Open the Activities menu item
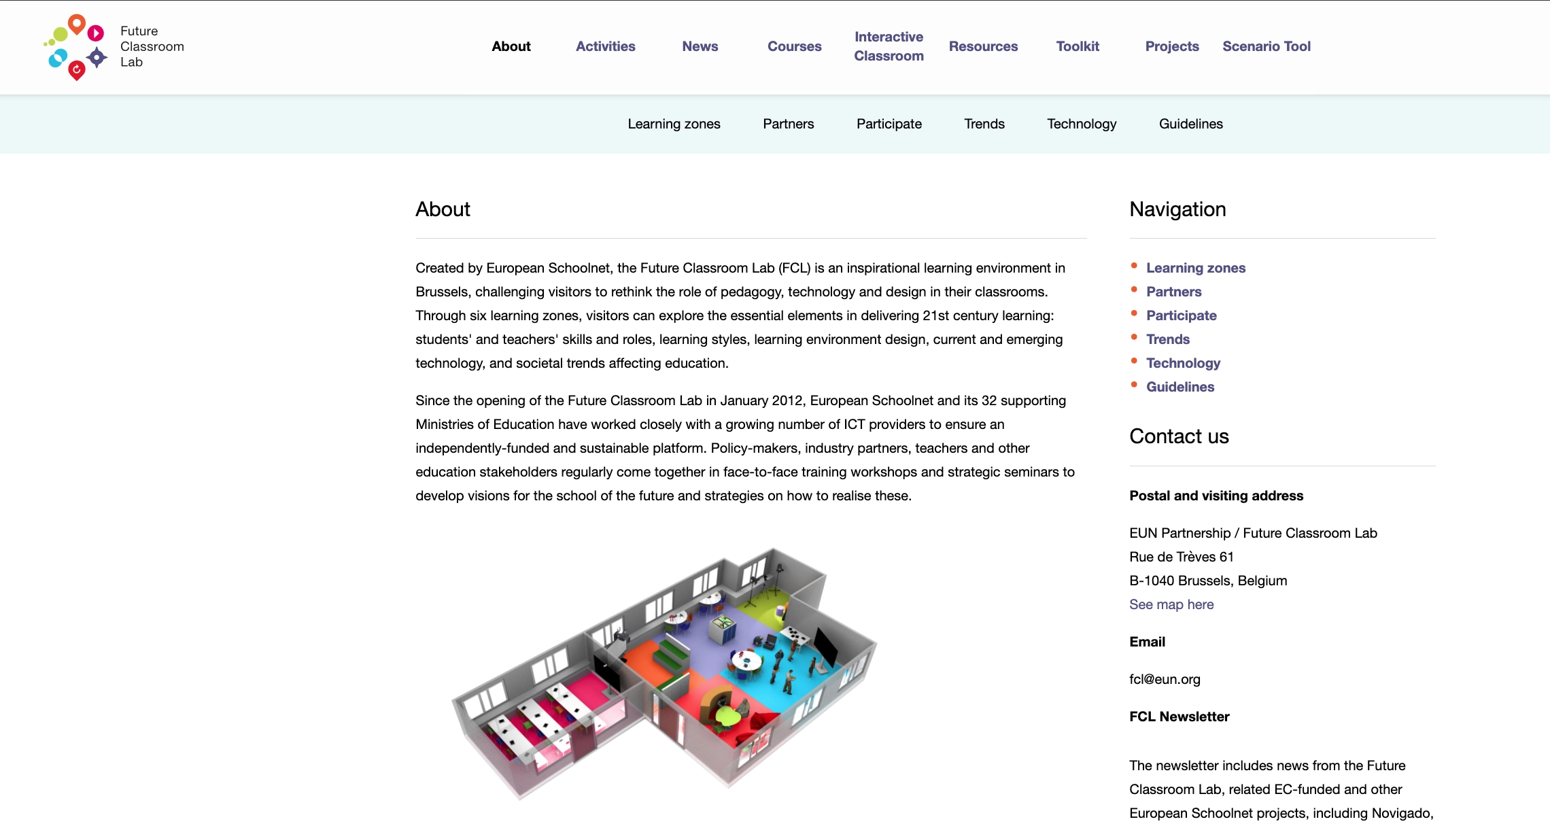Viewport: 1550px width, 828px height. pyautogui.click(x=605, y=46)
